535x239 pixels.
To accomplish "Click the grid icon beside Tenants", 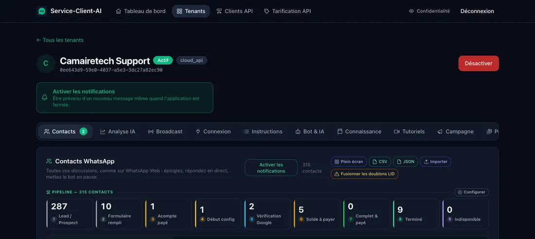I will coord(179,11).
